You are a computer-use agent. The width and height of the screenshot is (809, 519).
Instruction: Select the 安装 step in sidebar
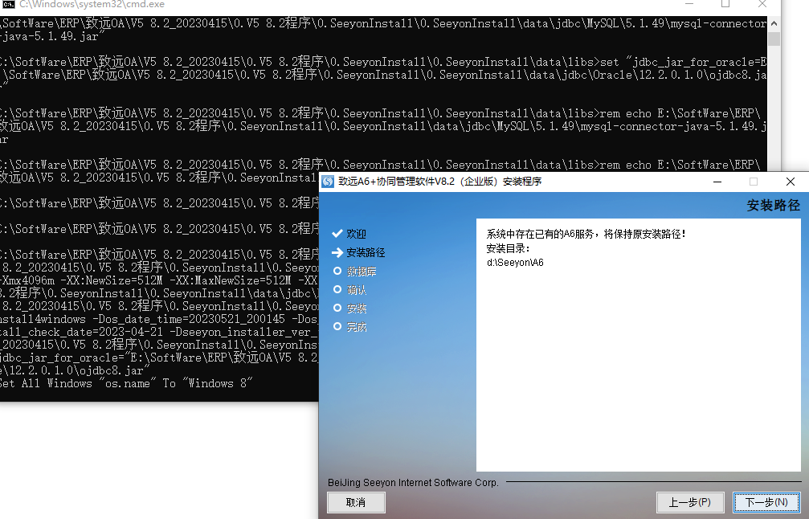(356, 309)
